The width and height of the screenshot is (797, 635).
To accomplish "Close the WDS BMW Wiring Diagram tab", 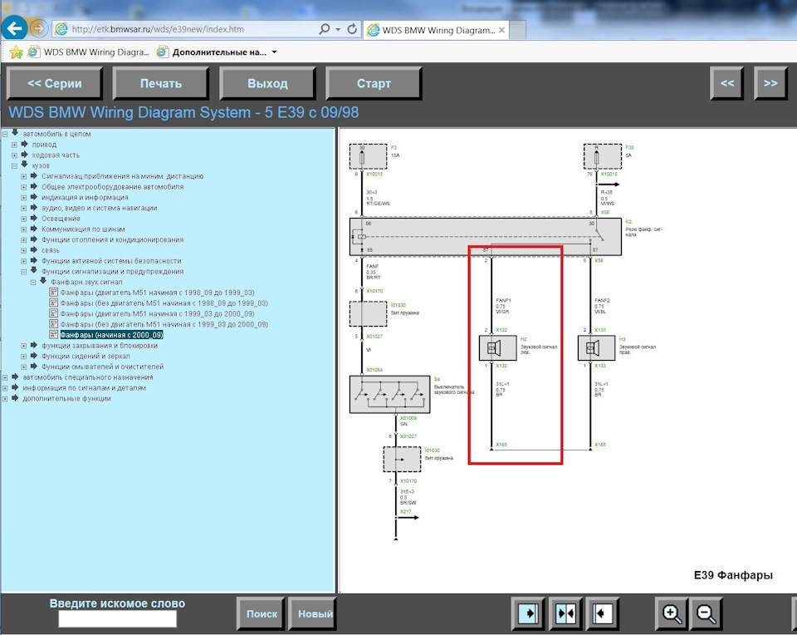I will [501, 30].
